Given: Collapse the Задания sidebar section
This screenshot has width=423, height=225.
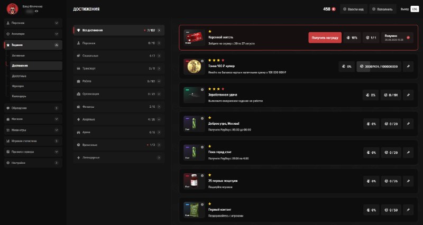Looking at the screenshot, I should click(57, 45).
